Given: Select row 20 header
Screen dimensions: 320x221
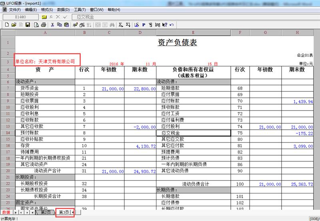Looking at the screenshot, I should (8, 171).
